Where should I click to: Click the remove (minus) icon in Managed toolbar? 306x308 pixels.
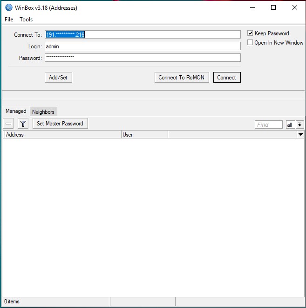coord(8,124)
